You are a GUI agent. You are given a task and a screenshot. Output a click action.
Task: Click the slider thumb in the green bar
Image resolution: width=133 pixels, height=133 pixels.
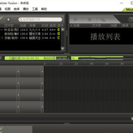click(100, 58)
